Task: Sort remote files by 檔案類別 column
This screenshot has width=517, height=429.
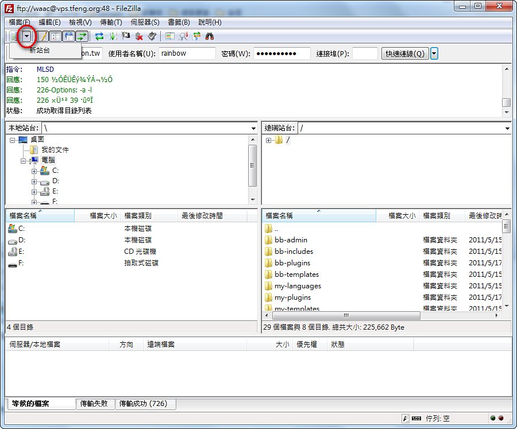Action: coord(442,216)
